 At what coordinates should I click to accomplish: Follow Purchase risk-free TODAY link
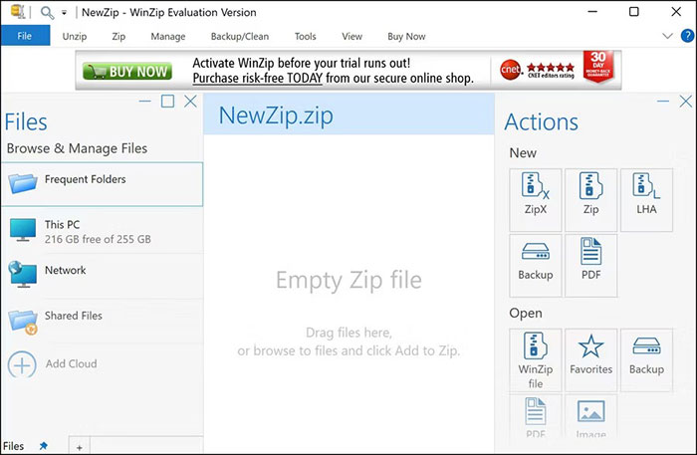pyautogui.click(x=257, y=79)
